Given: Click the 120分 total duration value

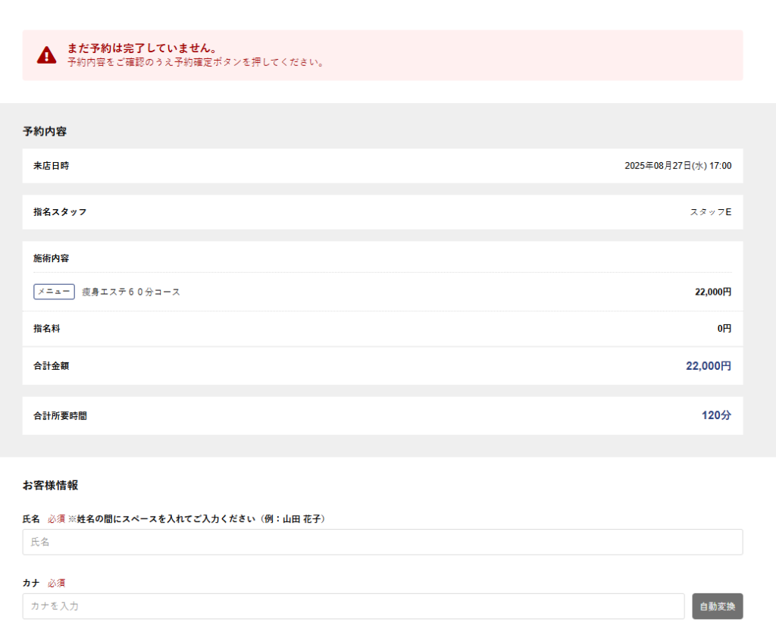Looking at the screenshot, I should point(716,415).
